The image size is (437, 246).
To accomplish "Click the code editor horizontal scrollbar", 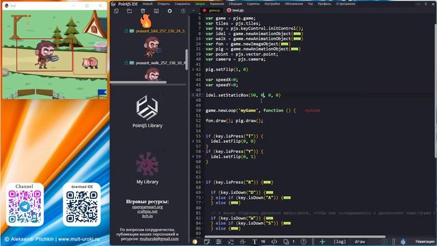I will tap(295, 236).
